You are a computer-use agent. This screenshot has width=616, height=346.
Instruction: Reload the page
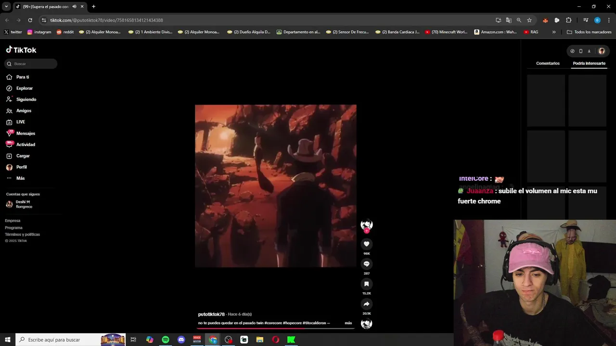click(x=30, y=20)
